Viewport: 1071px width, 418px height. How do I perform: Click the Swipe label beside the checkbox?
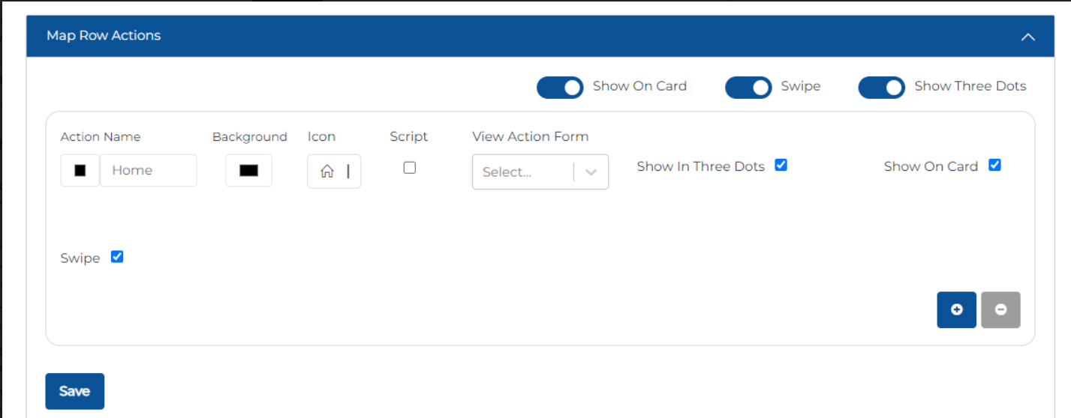pos(80,258)
